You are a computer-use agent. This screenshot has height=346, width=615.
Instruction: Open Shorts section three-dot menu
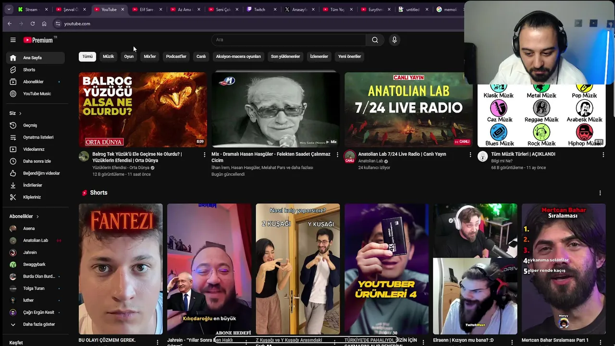click(600, 193)
